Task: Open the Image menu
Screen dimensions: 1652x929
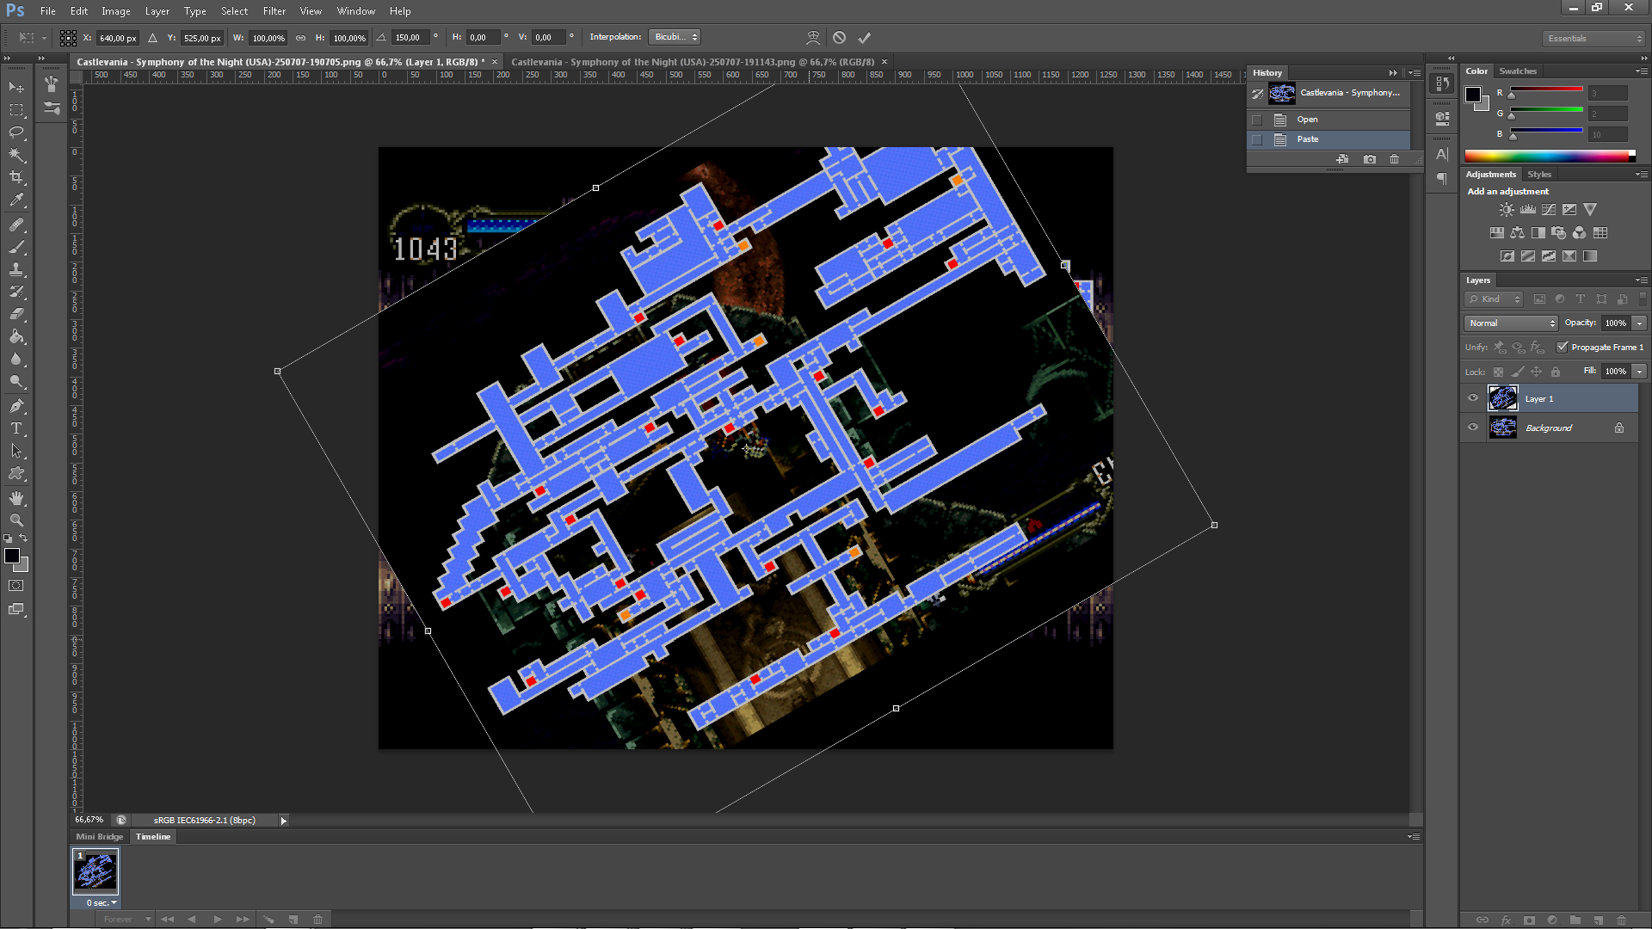Action: tap(115, 11)
